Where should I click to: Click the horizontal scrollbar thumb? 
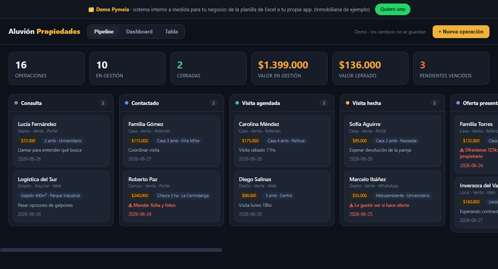pyautogui.click(x=111, y=250)
